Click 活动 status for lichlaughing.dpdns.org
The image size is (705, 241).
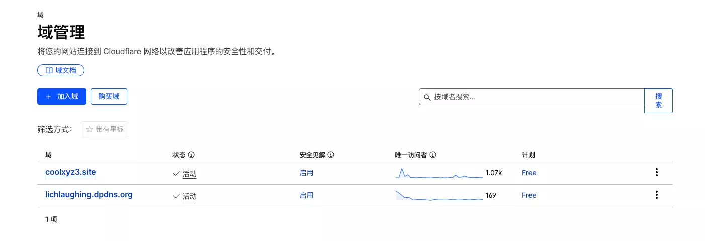(x=189, y=196)
